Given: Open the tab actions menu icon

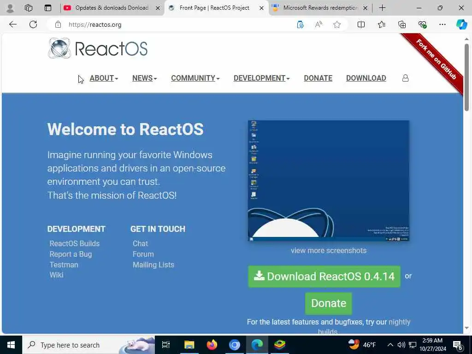Looking at the screenshot, I should point(48,8).
